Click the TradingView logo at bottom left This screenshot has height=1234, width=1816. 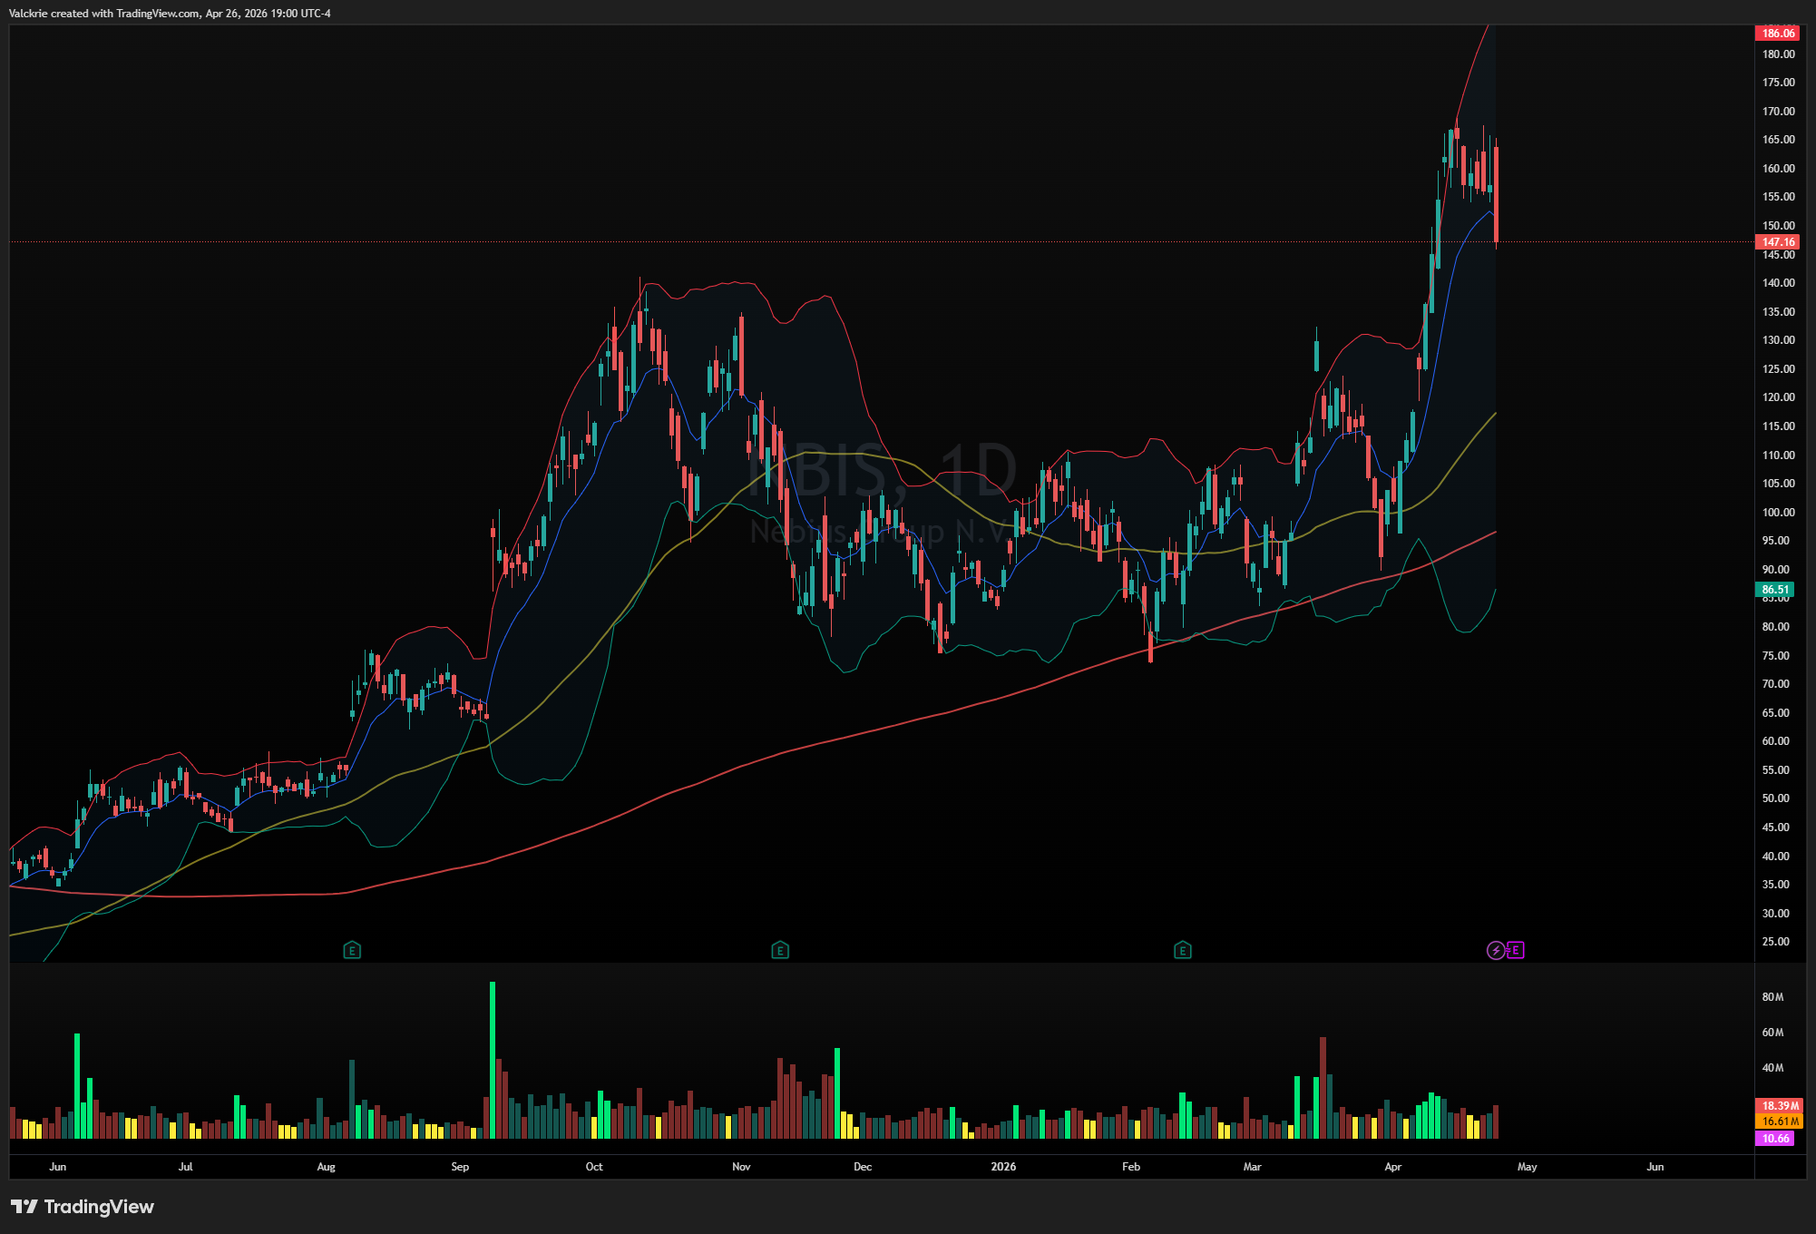83,1207
